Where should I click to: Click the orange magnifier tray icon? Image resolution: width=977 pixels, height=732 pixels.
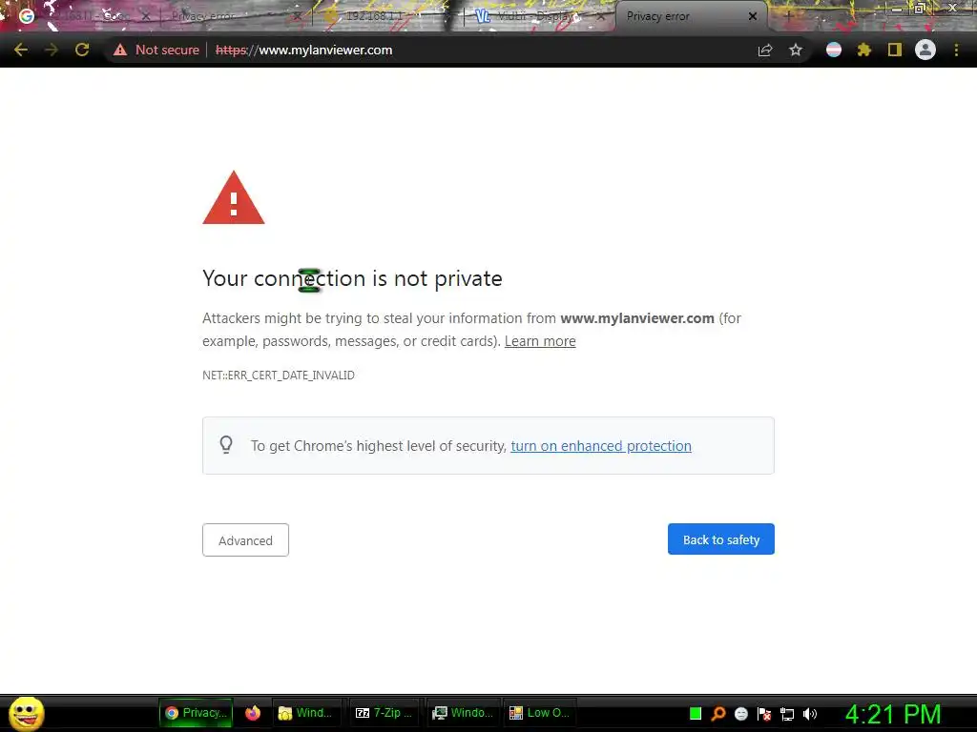coord(718,713)
